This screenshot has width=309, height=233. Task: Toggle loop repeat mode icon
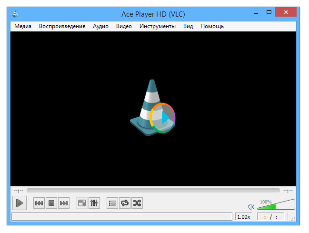[x=125, y=203]
